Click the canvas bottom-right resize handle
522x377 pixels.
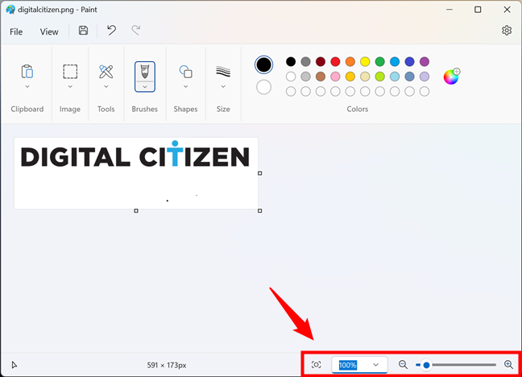tap(260, 211)
